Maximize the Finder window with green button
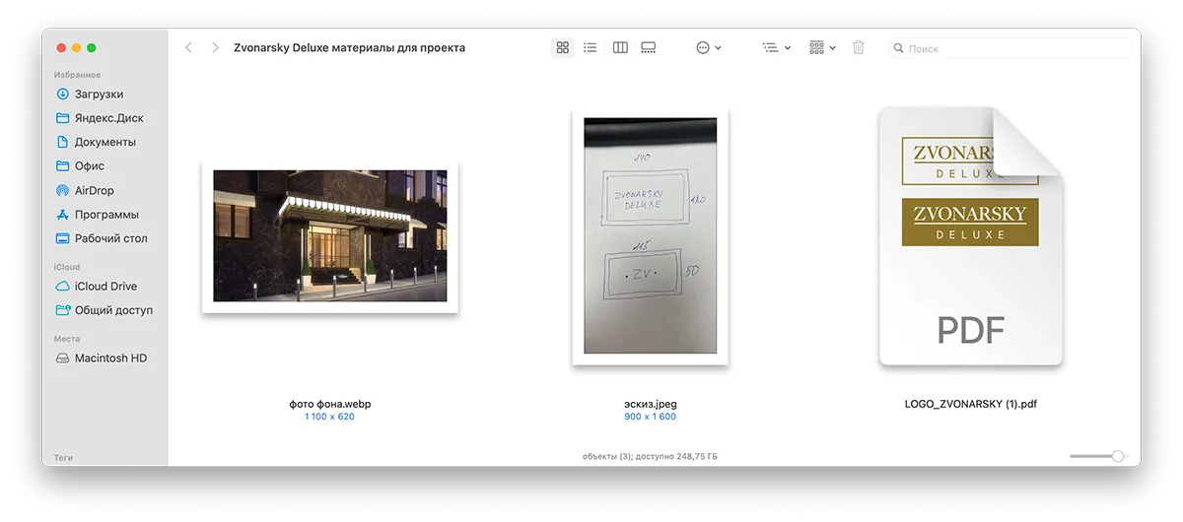The image size is (1183, 522). click(92, 47)
